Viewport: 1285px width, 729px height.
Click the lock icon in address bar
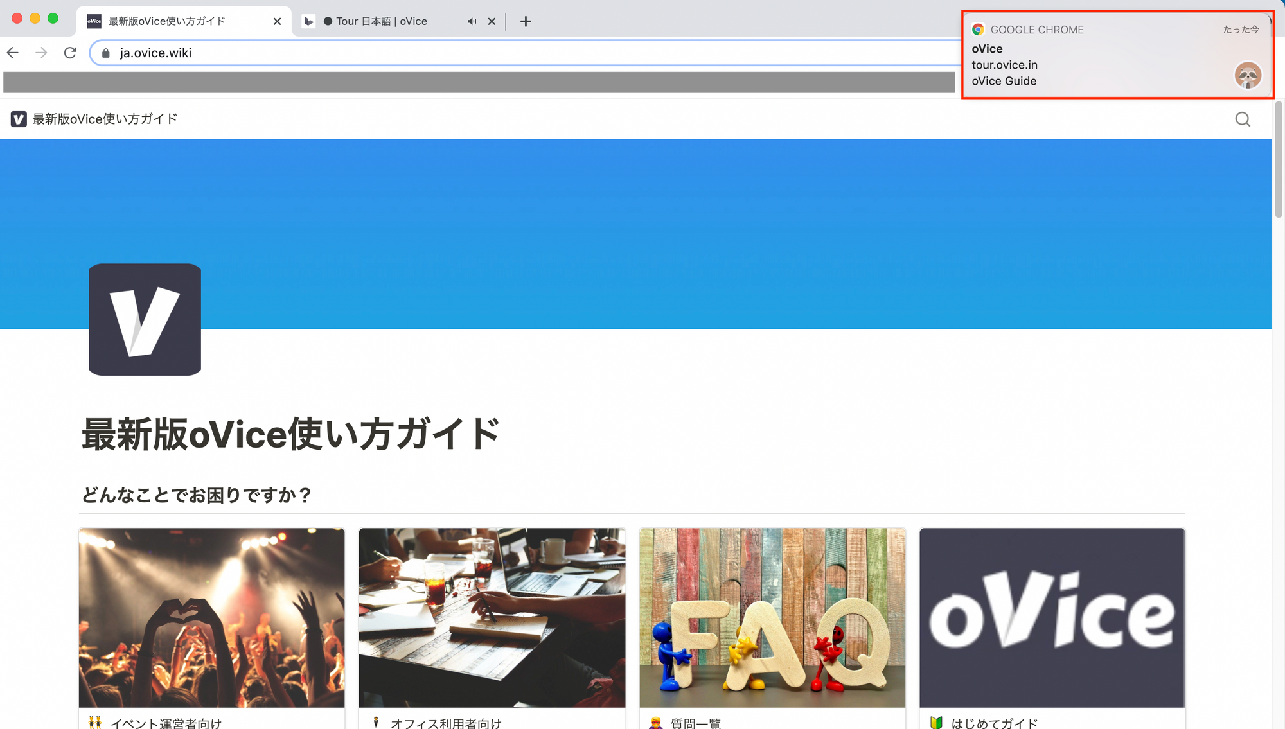[x=106, y=53]
